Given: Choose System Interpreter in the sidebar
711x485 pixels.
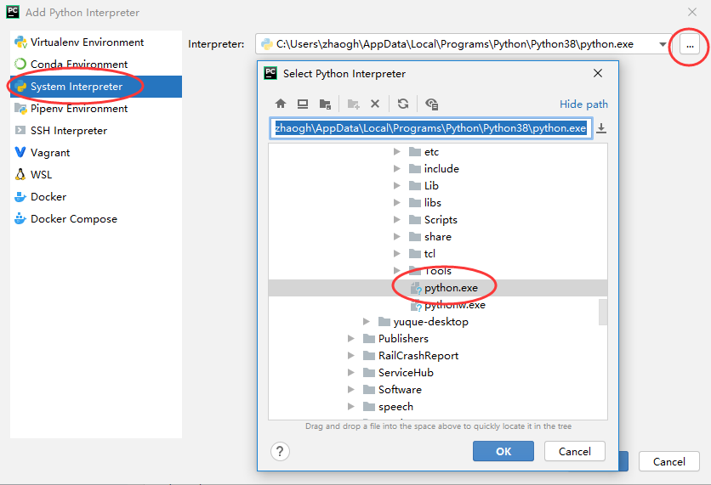Looking at the screenshot, I should click(x=95, y=87).
